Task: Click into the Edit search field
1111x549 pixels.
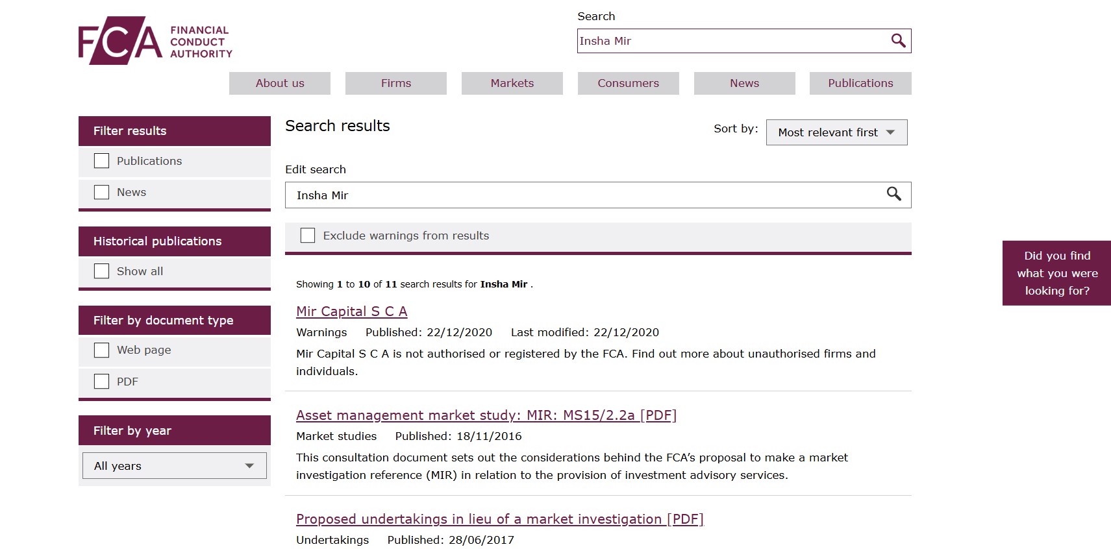Action: (584, 195)
